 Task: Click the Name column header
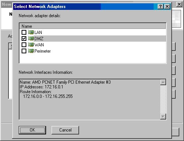point(93,26)
